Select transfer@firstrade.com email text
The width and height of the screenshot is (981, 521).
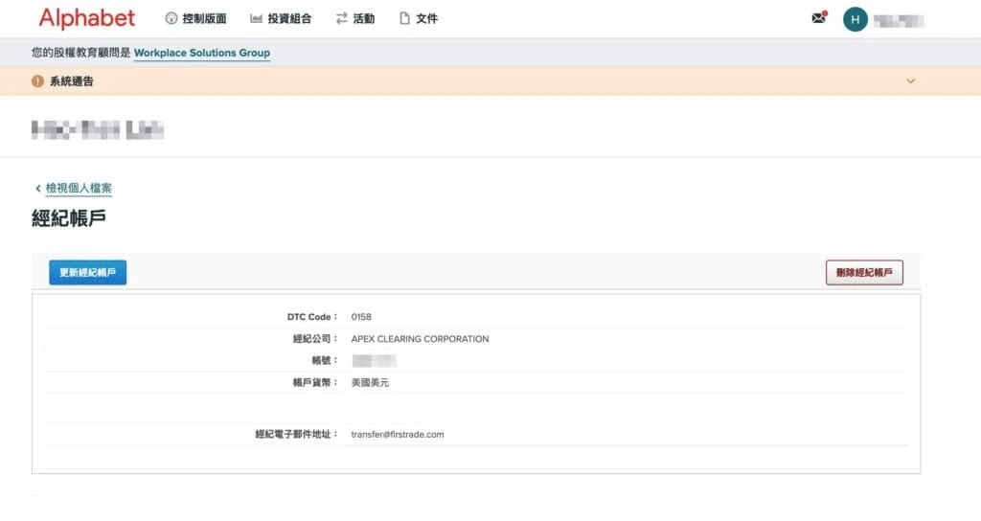tap(398, 435)
